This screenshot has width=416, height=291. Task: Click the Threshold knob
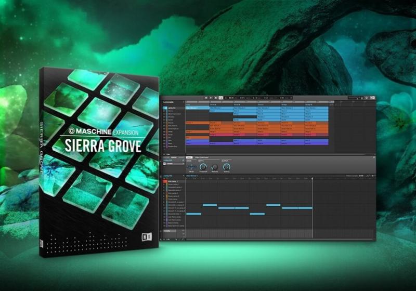203,167
